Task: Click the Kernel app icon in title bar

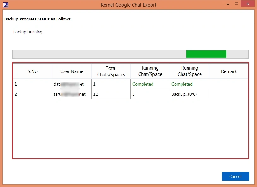Action: [6, 5]
